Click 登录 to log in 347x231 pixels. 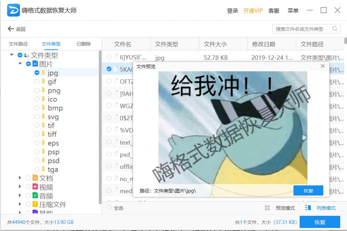(232, 10)
